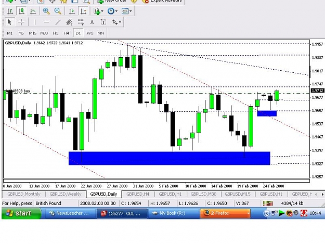
Task: Select the Fibonacci retracement tool
Action: [81, 22]
